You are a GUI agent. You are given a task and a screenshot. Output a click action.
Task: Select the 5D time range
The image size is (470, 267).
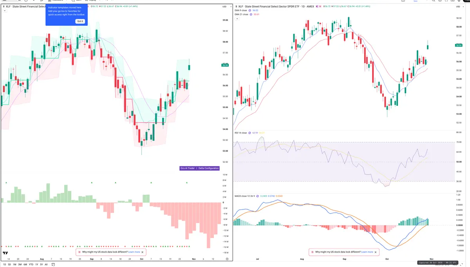(x=9, y=265)
